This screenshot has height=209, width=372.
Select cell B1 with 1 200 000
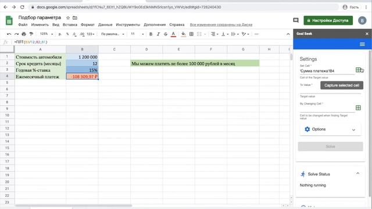coord(82,57)
